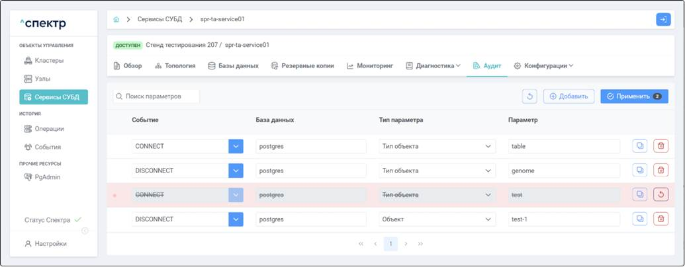Image resolution: width=685 pixels, height=267 pixels.
Task: Click the доступен status badge
Action: (x=128, y=45)
